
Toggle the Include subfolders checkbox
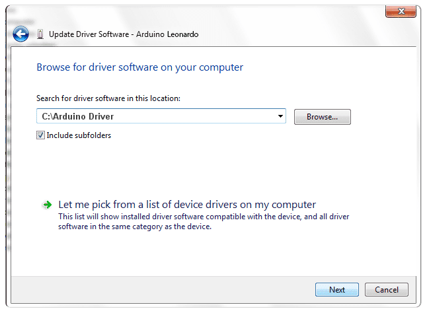[40, 135]
